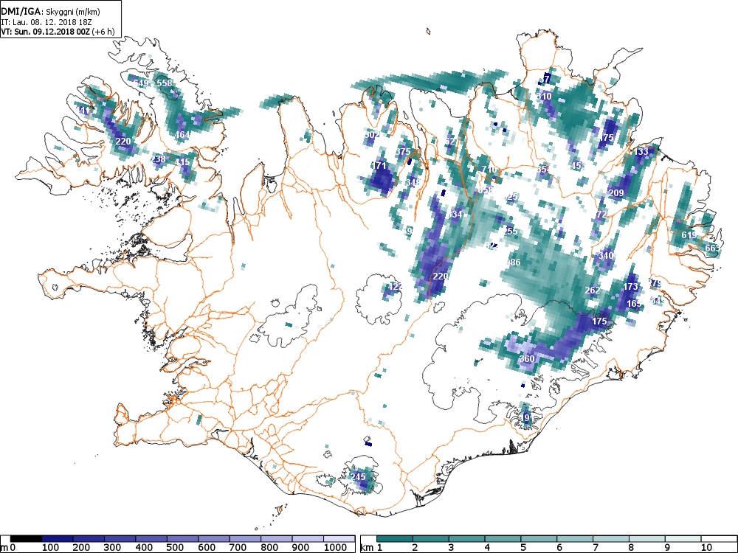Click the "649" visibility value on the map

pyautogui.click(x=141, y=83)
